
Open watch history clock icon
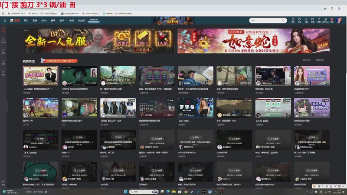(293, 20)
